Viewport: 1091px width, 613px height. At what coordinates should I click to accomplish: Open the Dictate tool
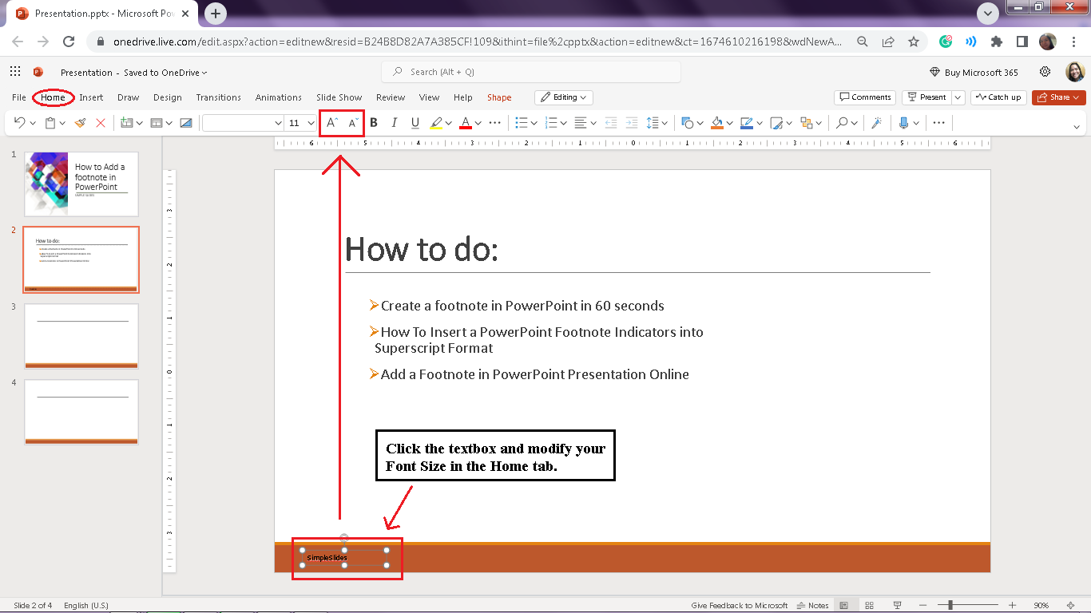point(903,122)
